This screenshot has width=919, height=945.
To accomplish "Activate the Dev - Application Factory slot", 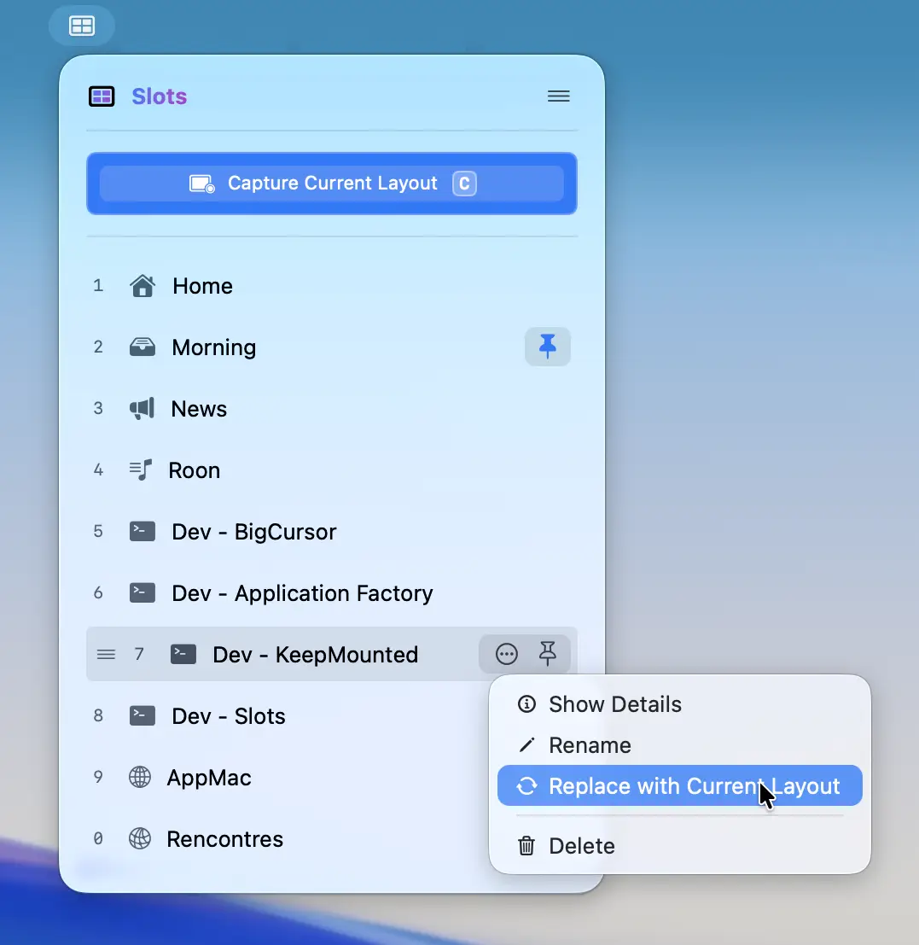I will (332, 593).
